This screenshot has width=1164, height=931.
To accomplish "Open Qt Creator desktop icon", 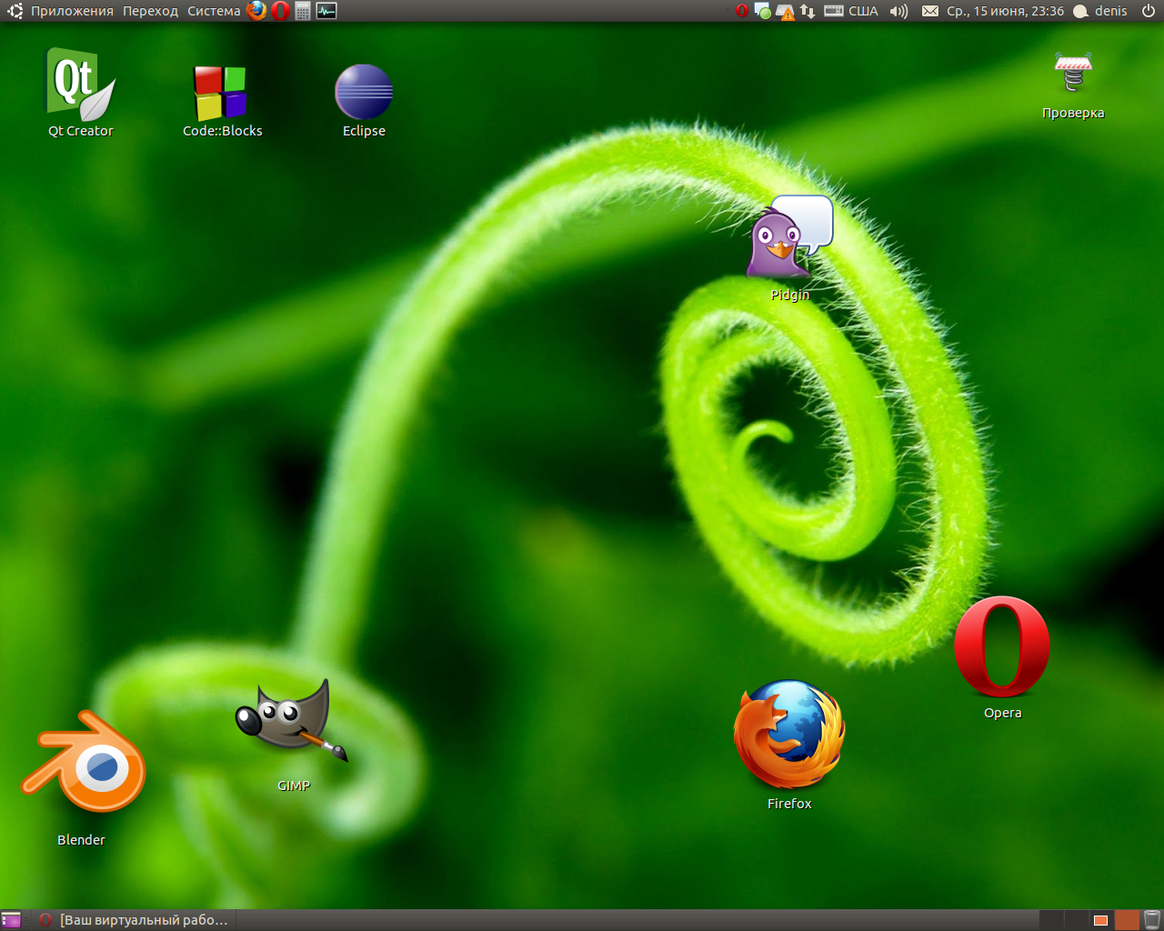I will tap(80, 86).
